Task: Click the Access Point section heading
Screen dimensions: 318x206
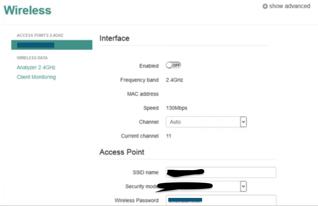Action: [x=122, y=152]
